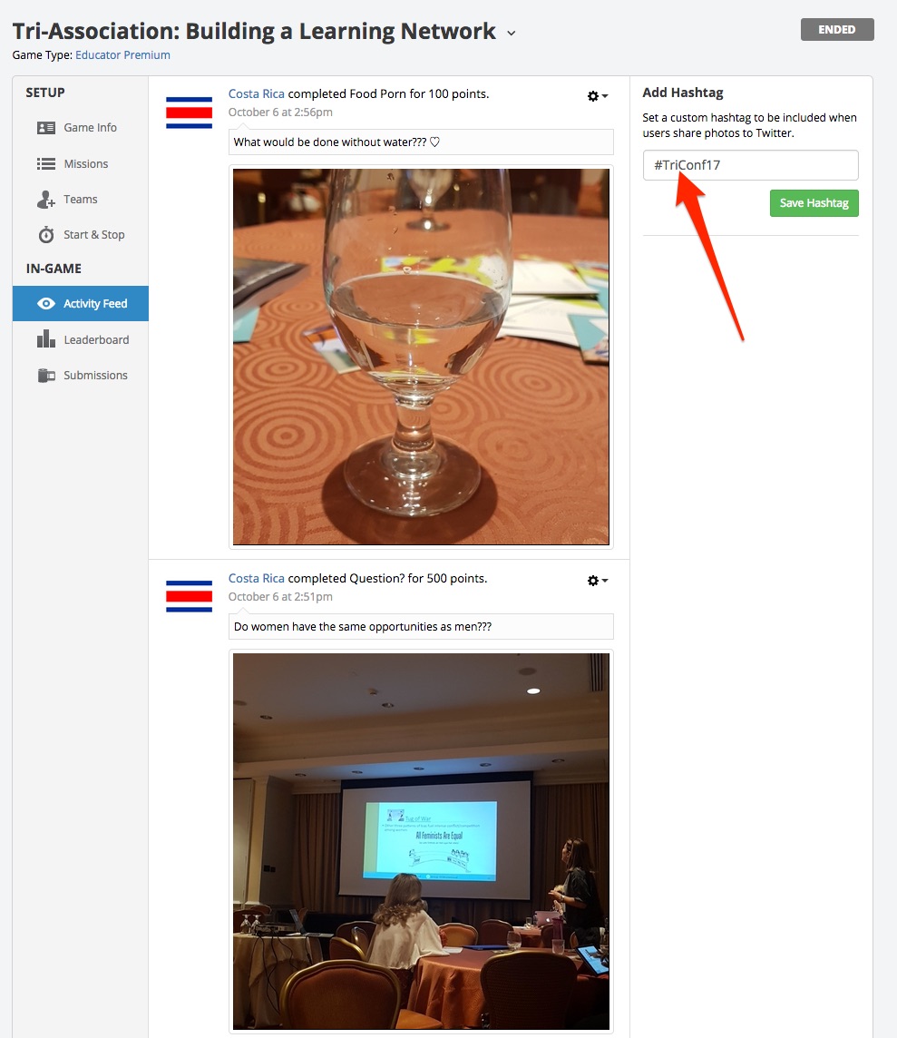Screen dimensions: 897x1038
Task: Click Costa Rica link on Question? post
Action: (x=256, y=579)
